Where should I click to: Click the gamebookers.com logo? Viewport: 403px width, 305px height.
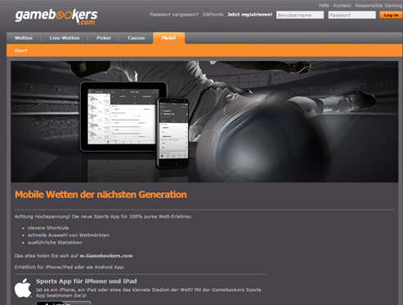(x=56, y=17)
